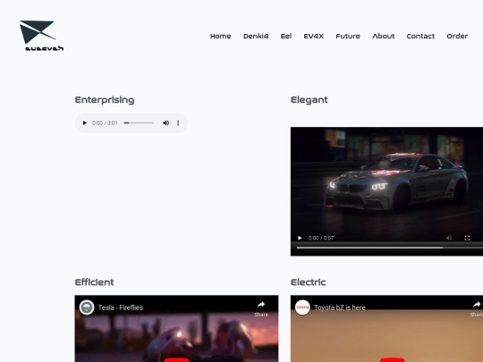Screen dimensions: 483x362
Task: Open the Future page
Action: tap(348, 36)
